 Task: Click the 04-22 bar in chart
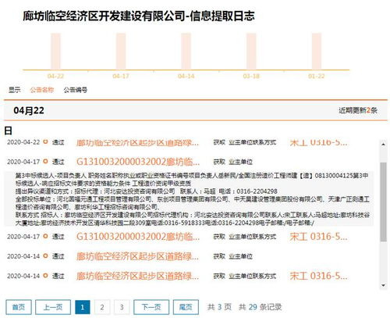[55, 52]
